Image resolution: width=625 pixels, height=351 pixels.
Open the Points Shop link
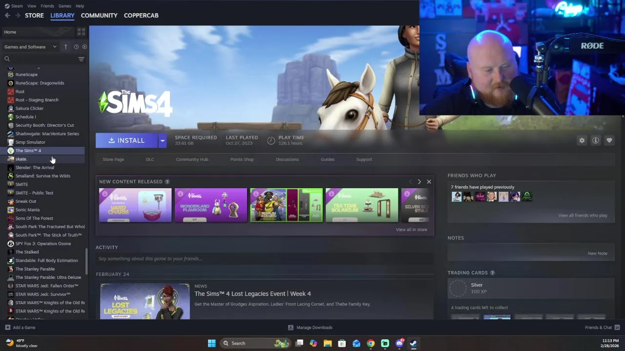click(x=242, y=159)
